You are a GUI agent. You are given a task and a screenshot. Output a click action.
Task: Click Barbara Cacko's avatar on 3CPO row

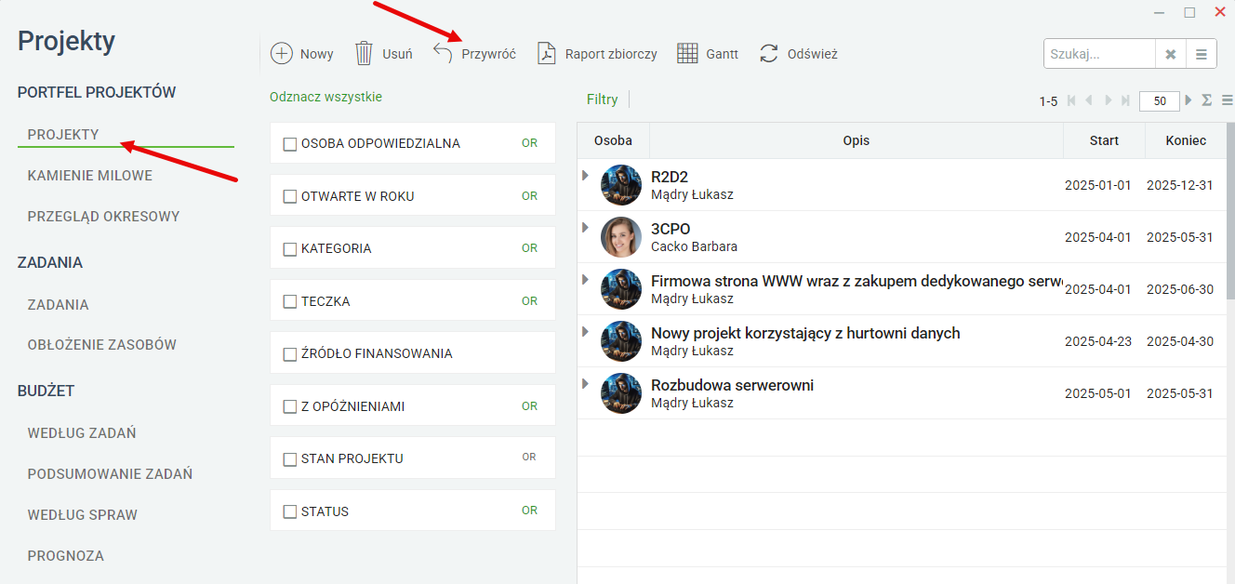pos(621,237)
